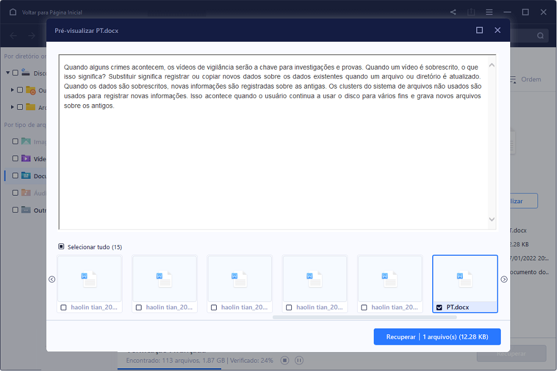Click the disk drive icon in tree
The width and height of the screenshot is (557, 371).
pyautogui.click(x=26, y=72)
